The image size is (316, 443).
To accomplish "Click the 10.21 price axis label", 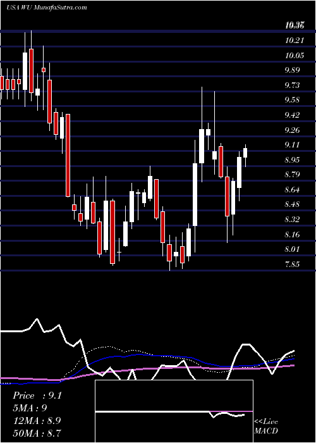I will [x=295, y=41].
